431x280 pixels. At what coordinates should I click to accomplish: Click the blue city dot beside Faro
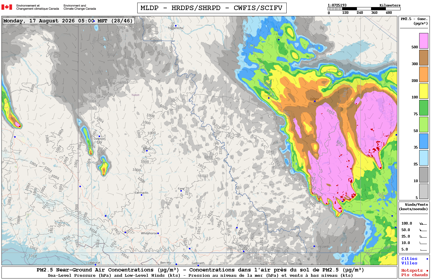(x=181, y=191)
